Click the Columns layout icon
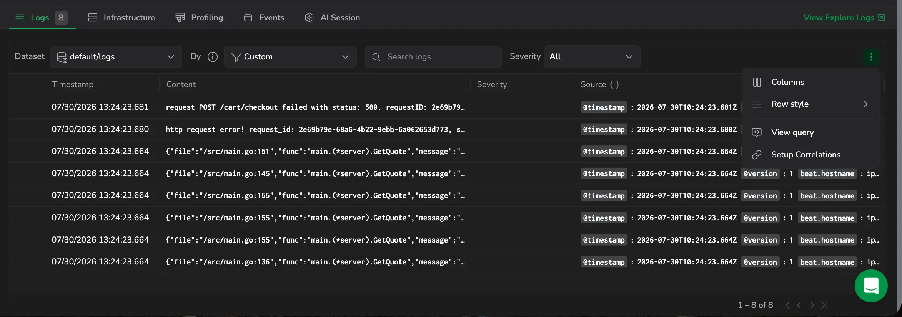902x317 pixels. tap(757, 82)
